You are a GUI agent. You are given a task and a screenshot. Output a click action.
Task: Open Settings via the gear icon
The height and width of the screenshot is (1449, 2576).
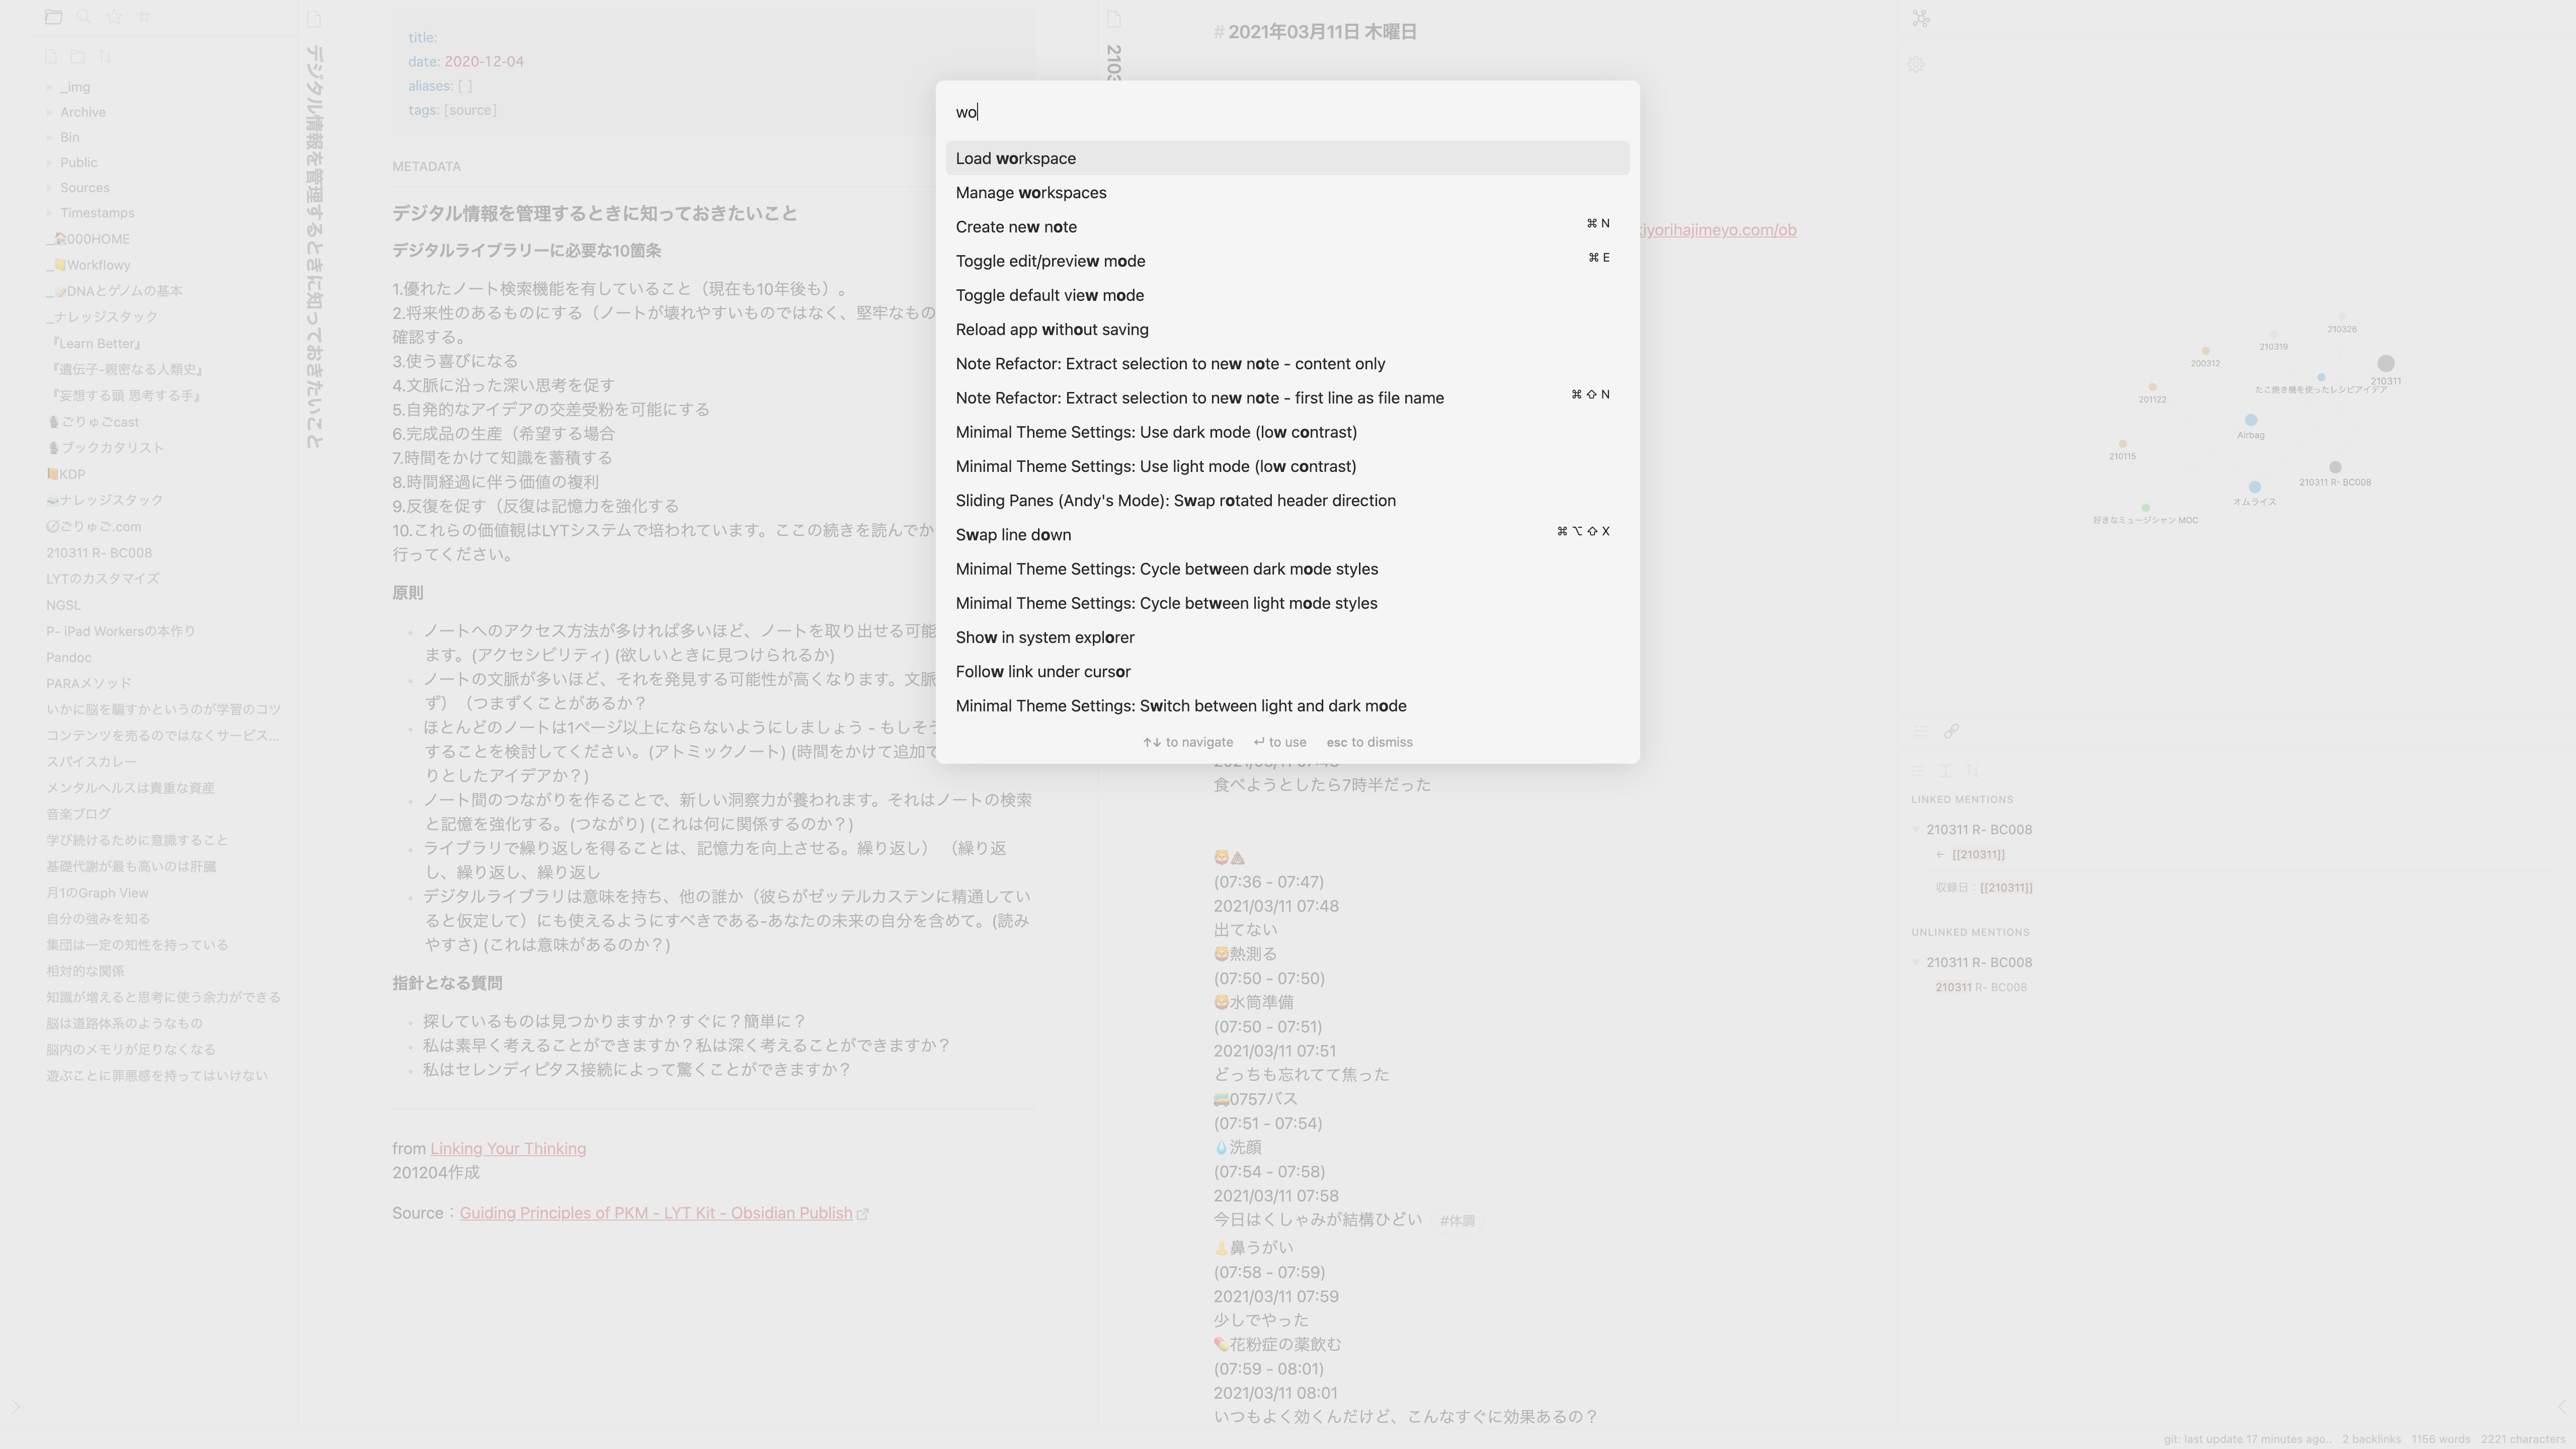pyautogui.click(x=1916, y=64)
